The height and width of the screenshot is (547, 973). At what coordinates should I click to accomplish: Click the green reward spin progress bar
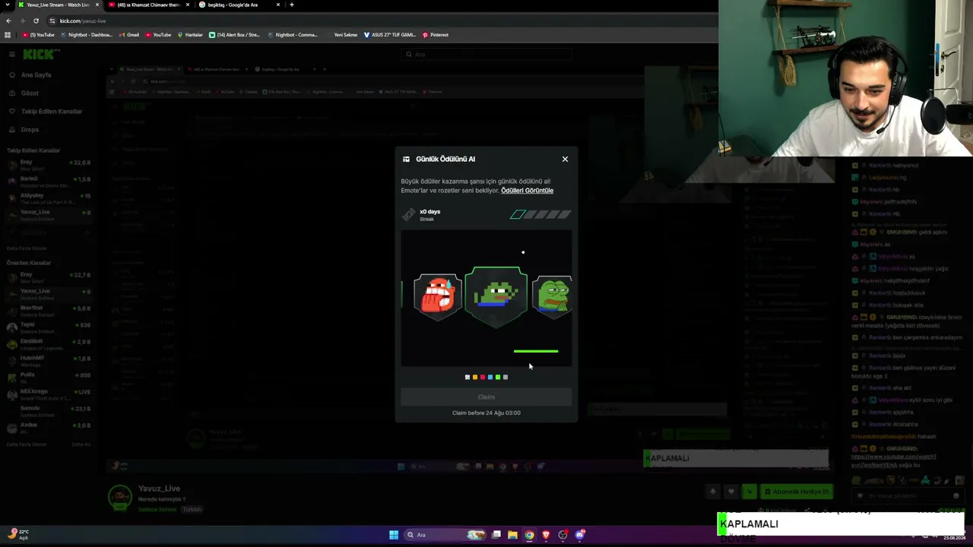point(536,351)
